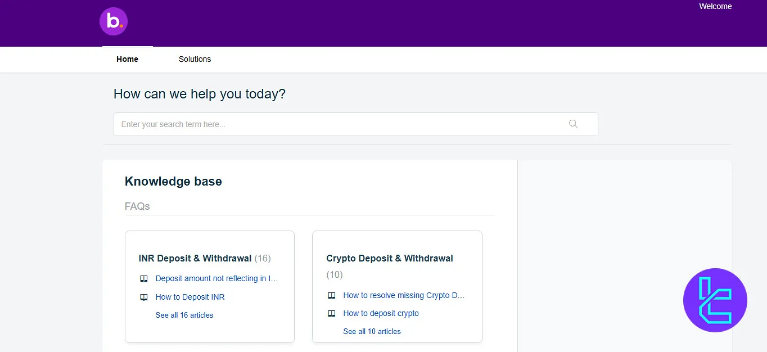Open the "Deposit amount not reflecting" article
767x352 pixels.
216,278
